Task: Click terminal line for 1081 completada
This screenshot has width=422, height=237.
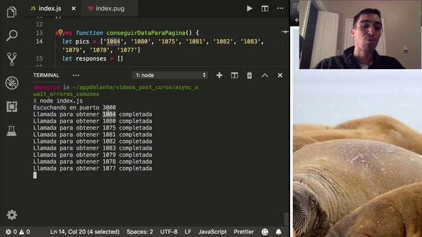Action: tap(92, 134)
